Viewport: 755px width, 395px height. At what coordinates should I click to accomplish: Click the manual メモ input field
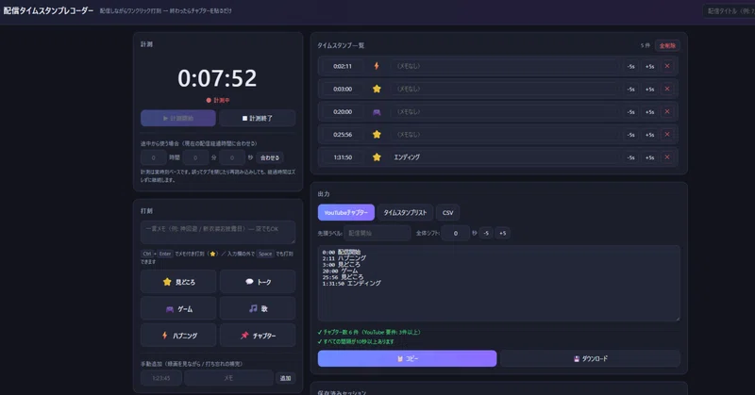click(x=228, y=378)
